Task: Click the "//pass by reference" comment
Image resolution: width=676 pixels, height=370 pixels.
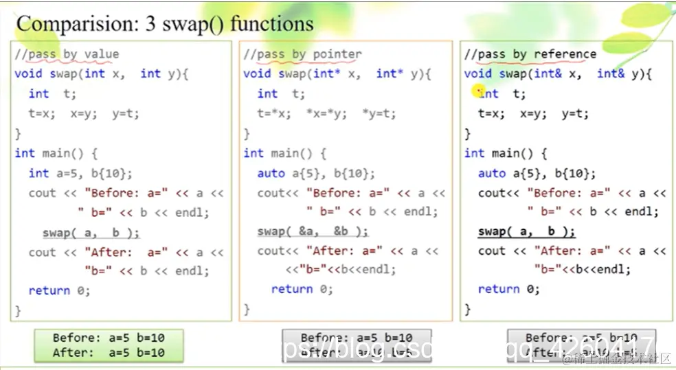Action: click(x=530, y=54)
